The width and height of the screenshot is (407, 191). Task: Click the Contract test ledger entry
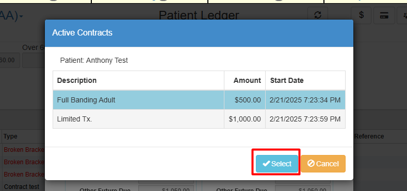coord(22,186)
